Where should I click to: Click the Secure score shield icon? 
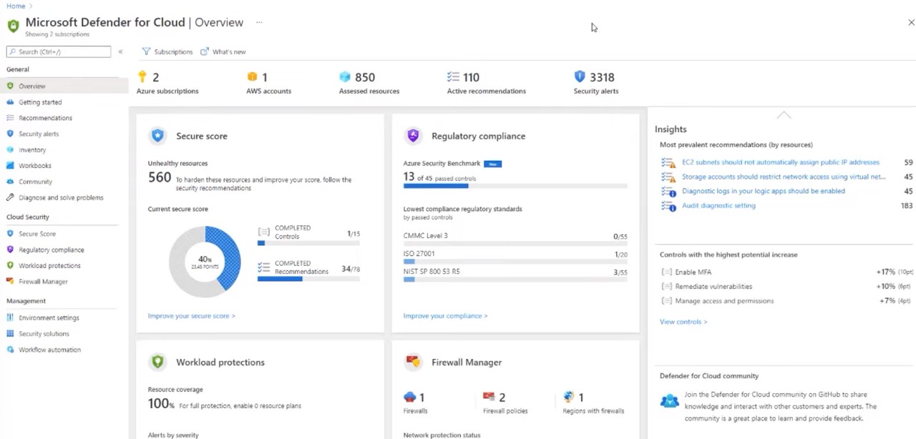[157, 136]
